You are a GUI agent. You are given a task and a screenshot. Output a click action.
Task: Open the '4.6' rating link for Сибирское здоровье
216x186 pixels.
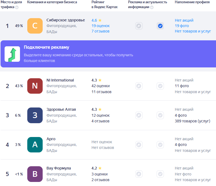[94, 20]
